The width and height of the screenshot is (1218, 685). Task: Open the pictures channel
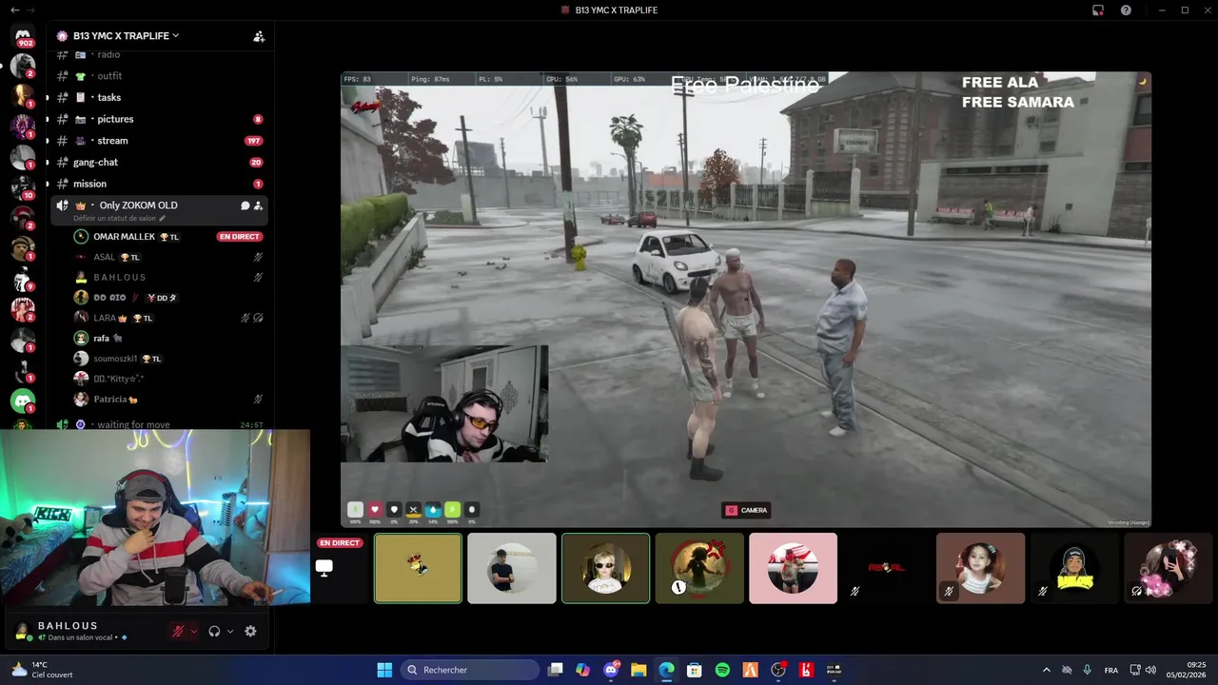pyautogui.click(x=158, y=119)
